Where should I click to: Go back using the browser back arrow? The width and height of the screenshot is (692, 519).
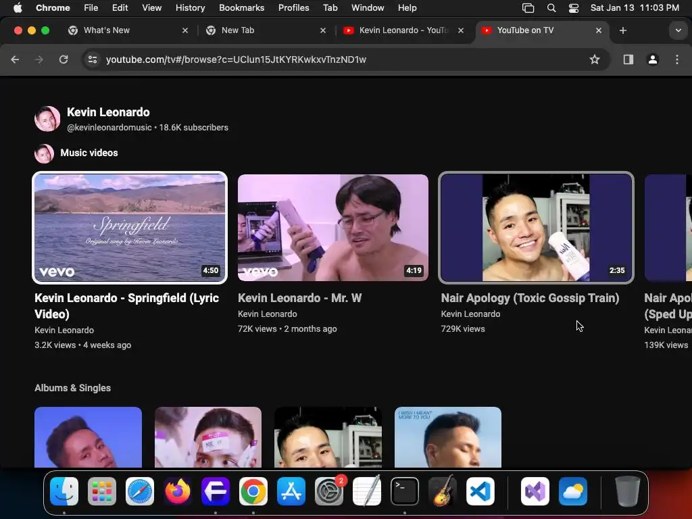click(15, 59)
